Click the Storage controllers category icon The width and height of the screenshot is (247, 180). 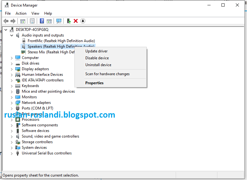tap(18, 142)
